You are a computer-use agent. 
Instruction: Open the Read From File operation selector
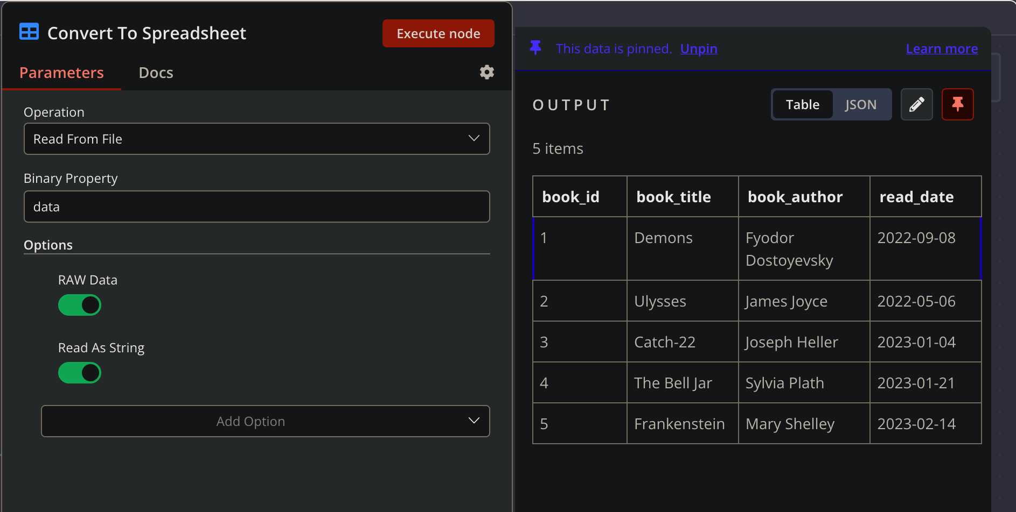coord(257,139)
